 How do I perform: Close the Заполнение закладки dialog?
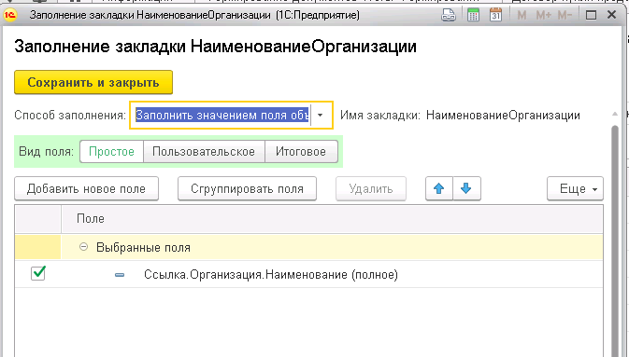[612, 15]
